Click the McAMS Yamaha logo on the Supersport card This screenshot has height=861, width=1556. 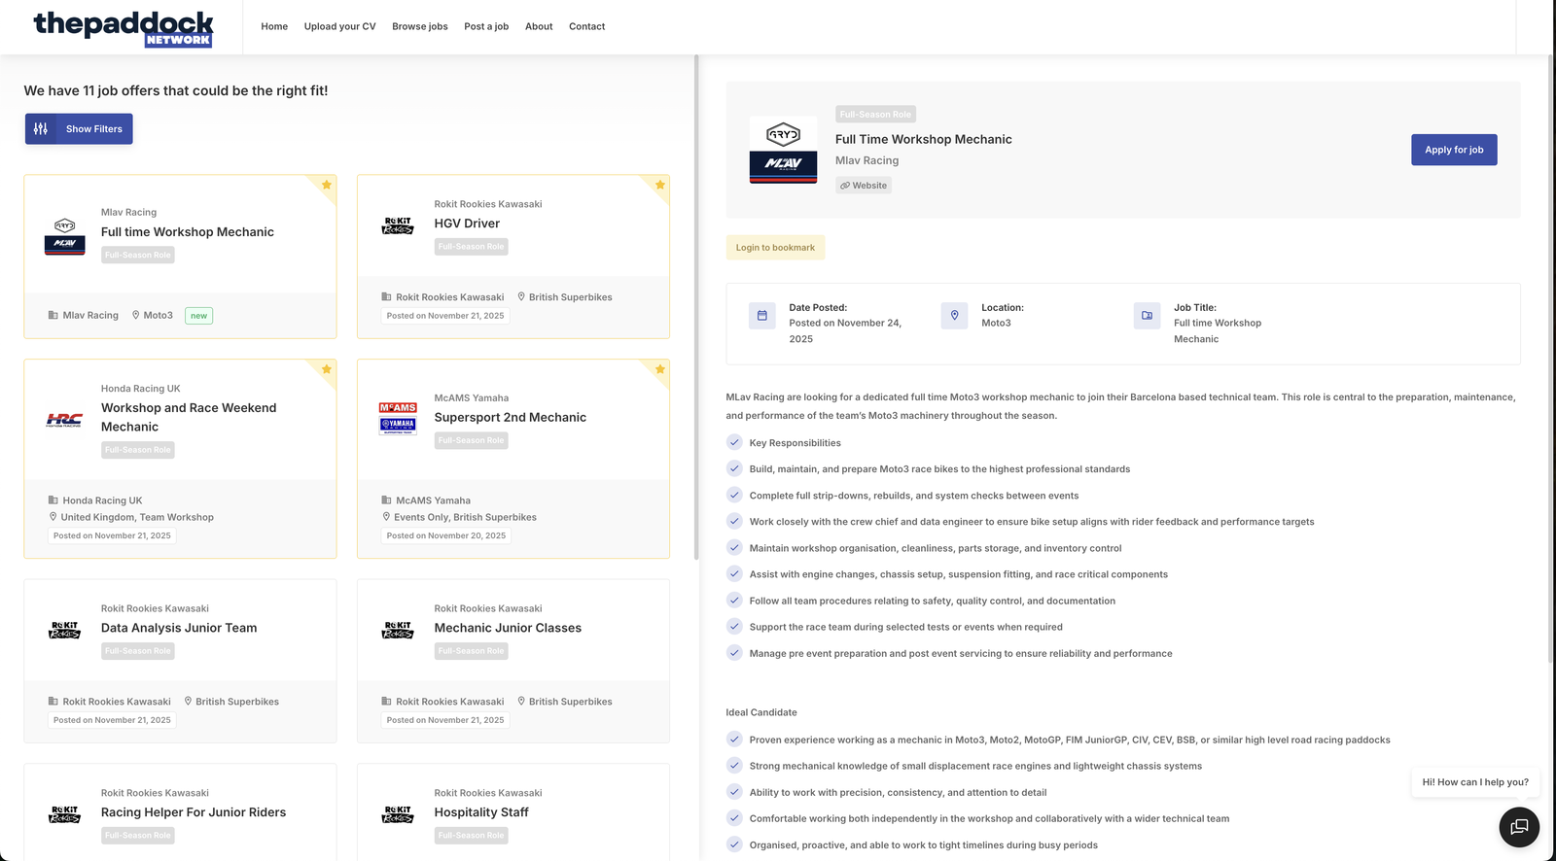click(x=398, y=418)
